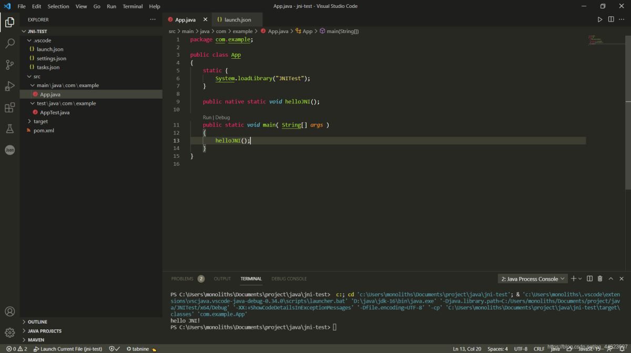Screen dimensions: 631x353
Task: Click the Debug CodeLens link above main
Action: click(x=222, y=117)
